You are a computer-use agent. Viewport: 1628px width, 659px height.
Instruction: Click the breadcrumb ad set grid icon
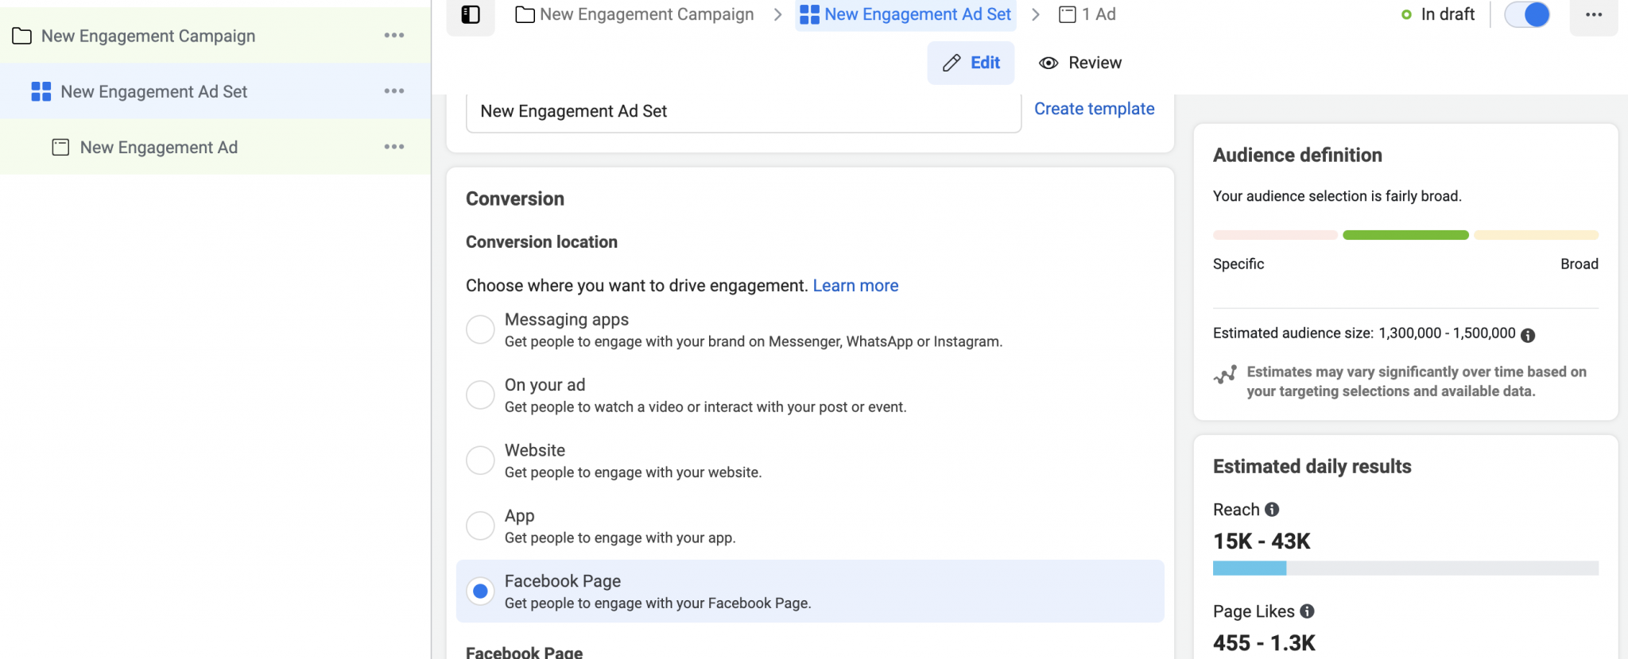[x=809, y=14]
